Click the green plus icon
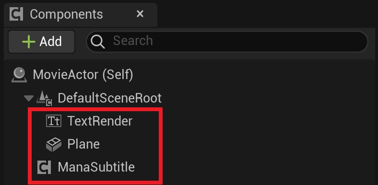Image resolution: width=378 pixels, height=185 pixels. click(x=28, y=42)
